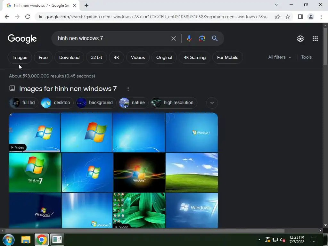This screenshot has height=246, width=328.
Task: Select the Videos filter chip
Action: click(138, 57)
